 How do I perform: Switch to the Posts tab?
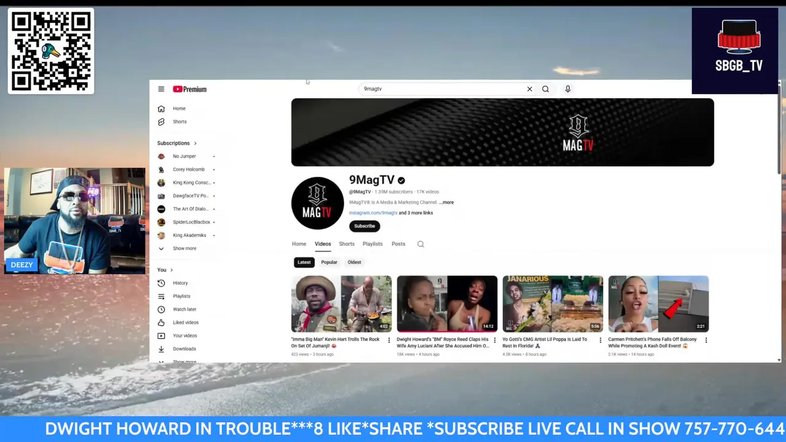(x=398, y=244)
